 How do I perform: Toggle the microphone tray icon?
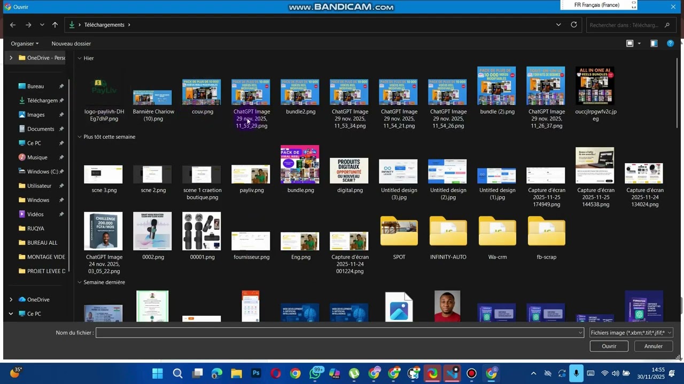[x=576, y=373]
